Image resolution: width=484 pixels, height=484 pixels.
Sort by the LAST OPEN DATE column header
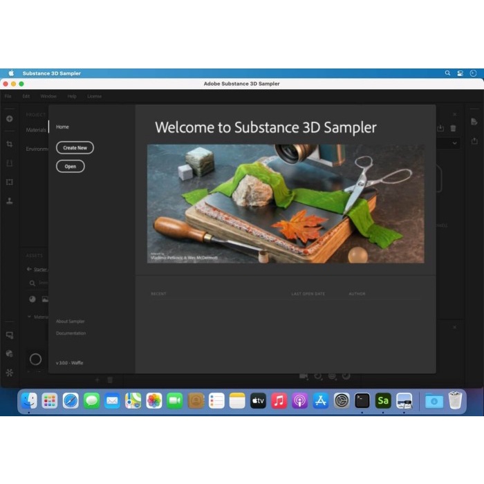[308, 294]
